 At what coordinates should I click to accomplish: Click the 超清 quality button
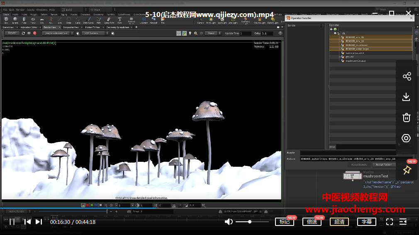click(339, 222)
